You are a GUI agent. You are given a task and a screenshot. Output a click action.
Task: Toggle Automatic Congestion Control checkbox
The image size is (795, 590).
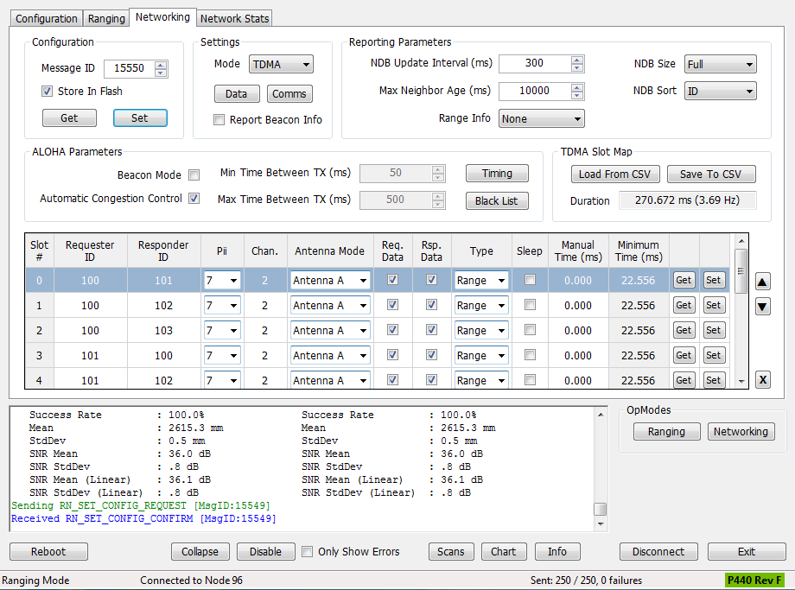click(194, 199)
